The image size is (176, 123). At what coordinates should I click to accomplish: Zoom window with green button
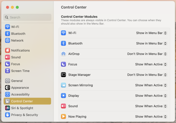click(17, 7)
